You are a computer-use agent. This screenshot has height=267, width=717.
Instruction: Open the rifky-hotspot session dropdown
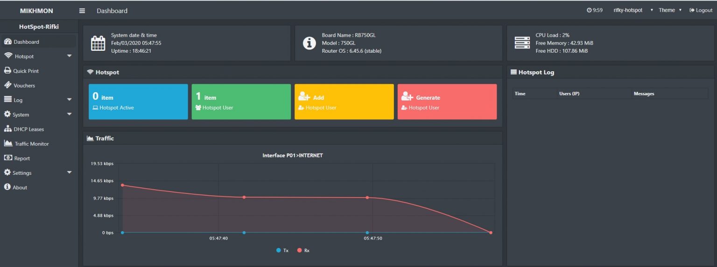(x=633, y=10)
